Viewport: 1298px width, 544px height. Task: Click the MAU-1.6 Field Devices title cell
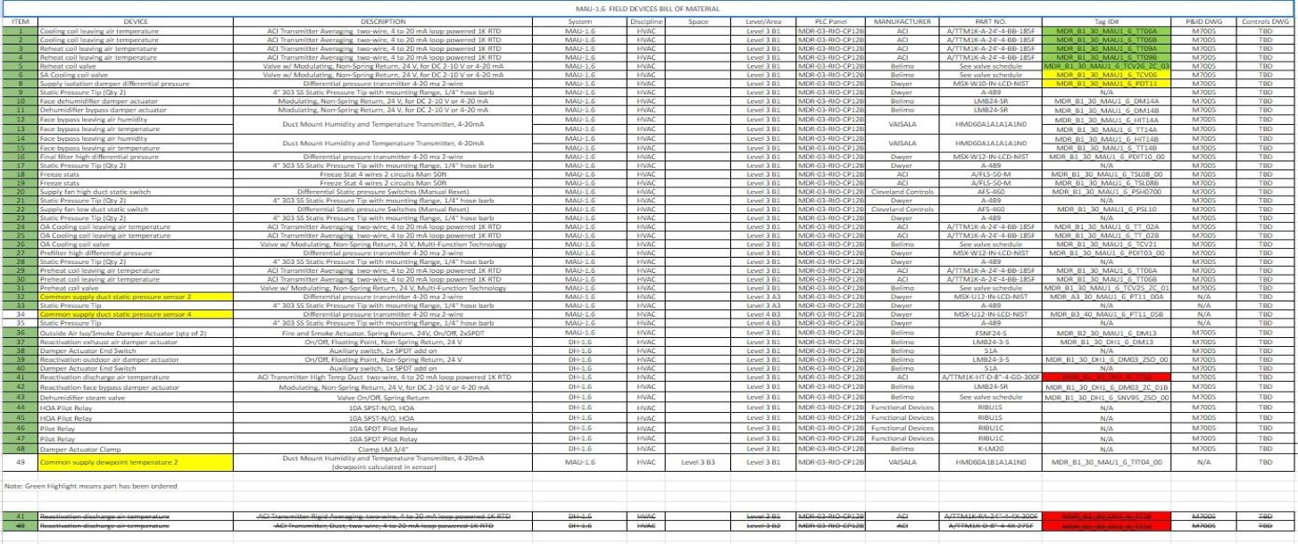648,9
